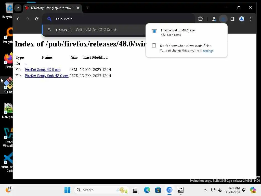Toggle the browser side panel

232,19
